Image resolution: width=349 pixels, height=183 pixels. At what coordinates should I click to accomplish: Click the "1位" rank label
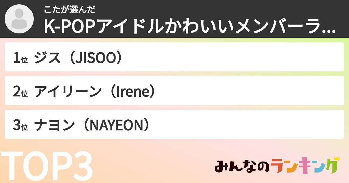tap(20, 58)
